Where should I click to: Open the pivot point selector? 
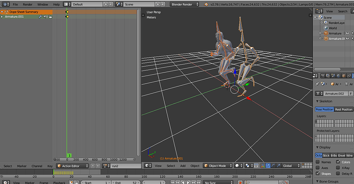click(248, 166)
